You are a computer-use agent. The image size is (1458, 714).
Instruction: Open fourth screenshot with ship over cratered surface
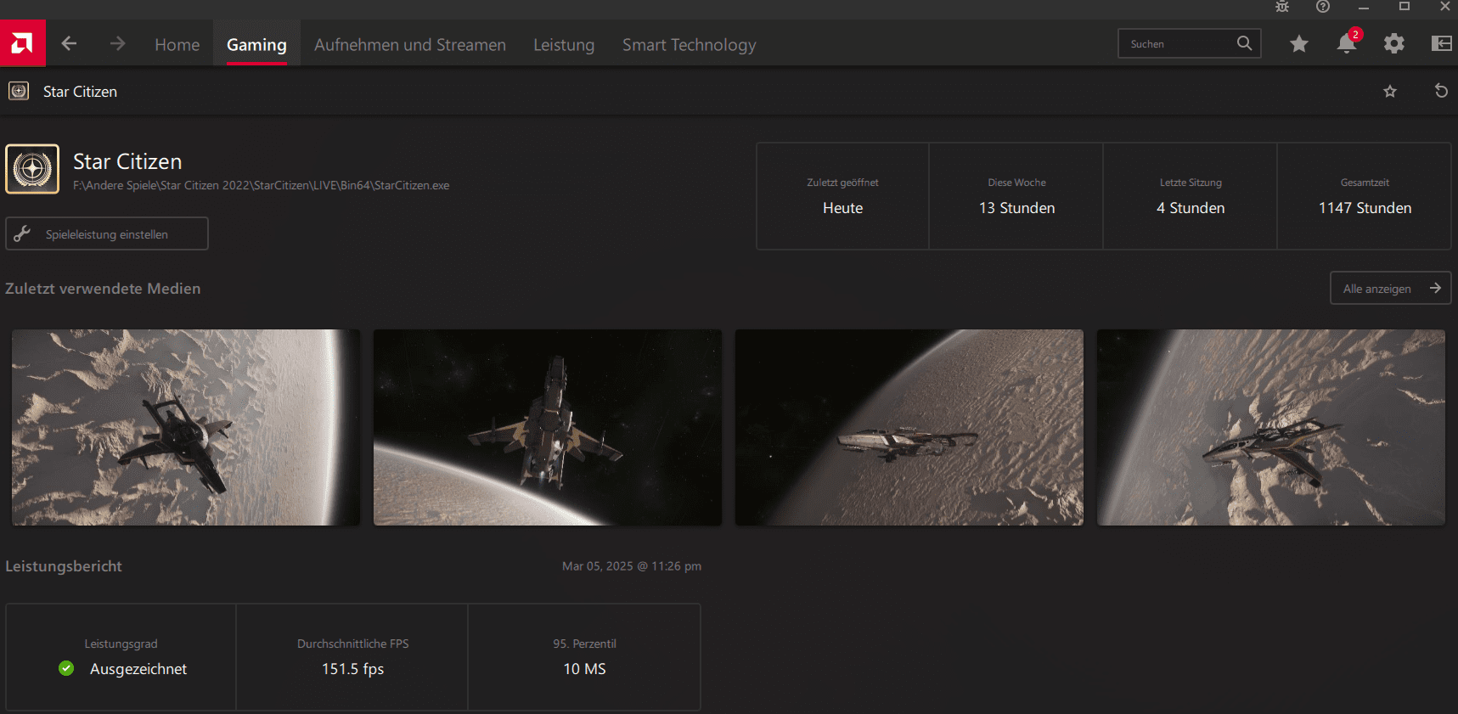pyautogui.click(x=1271, y=427)
